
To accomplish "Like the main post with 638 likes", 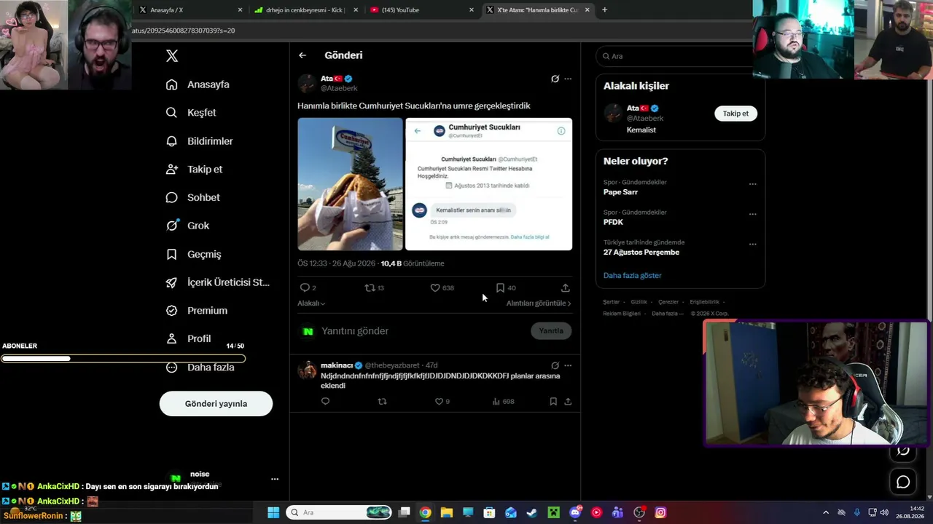I will [x=435, y=287].
